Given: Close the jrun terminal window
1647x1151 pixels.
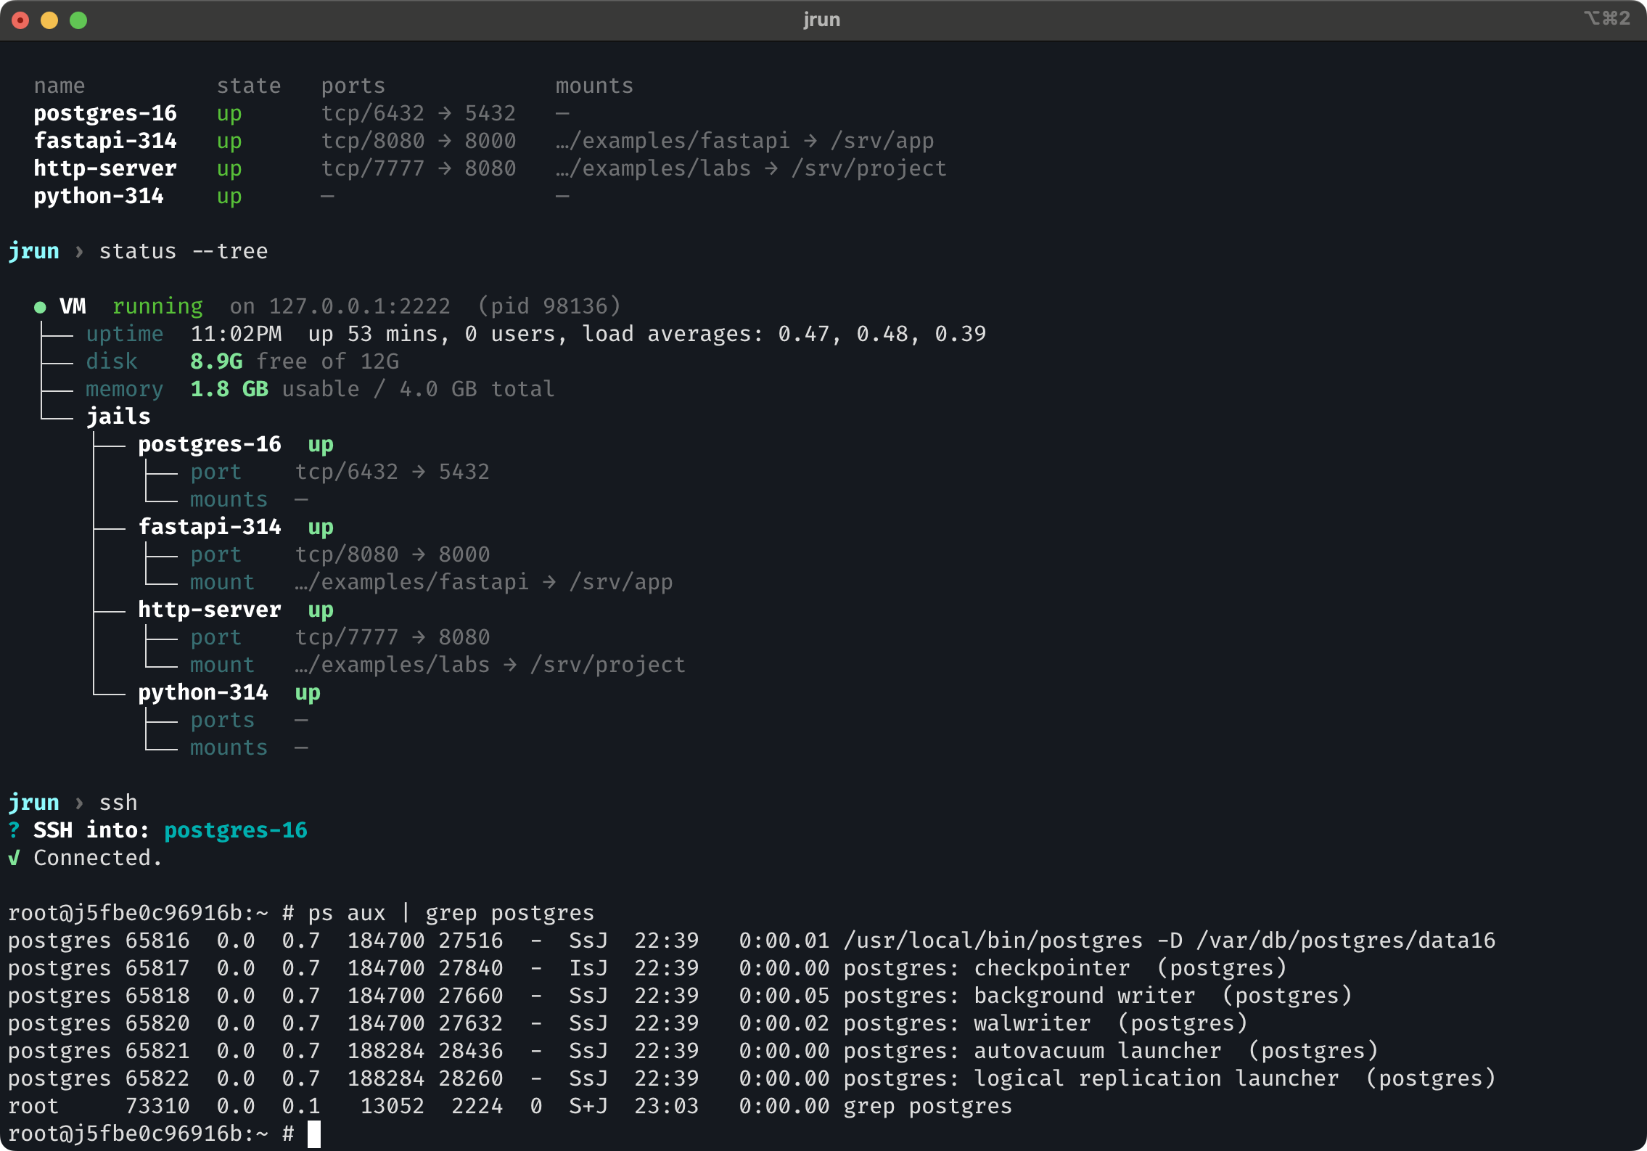Looking at the screenshot, I should click(x=20, y=20).
